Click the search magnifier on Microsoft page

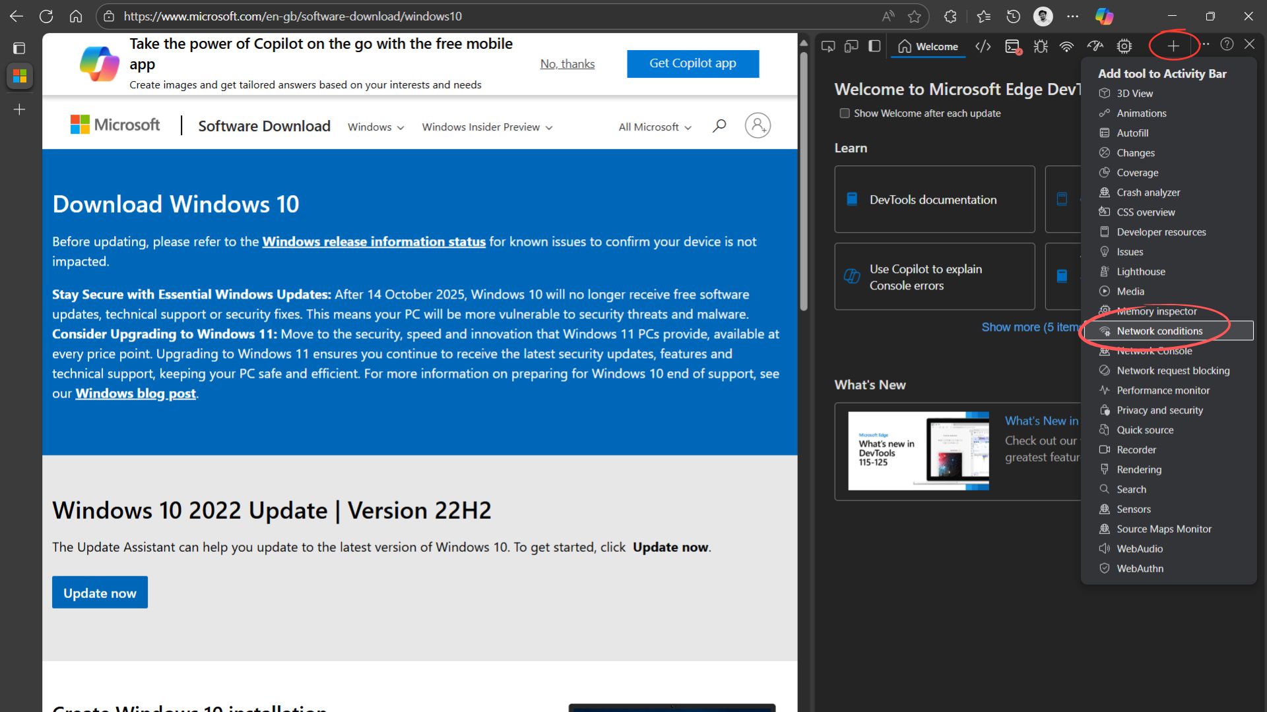719,125
